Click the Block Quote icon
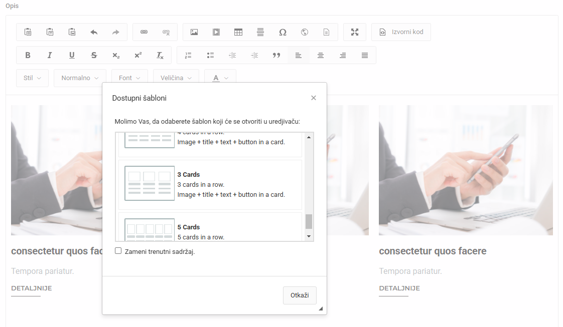Viewport: 563px width, 327px height. coord(276,55)
